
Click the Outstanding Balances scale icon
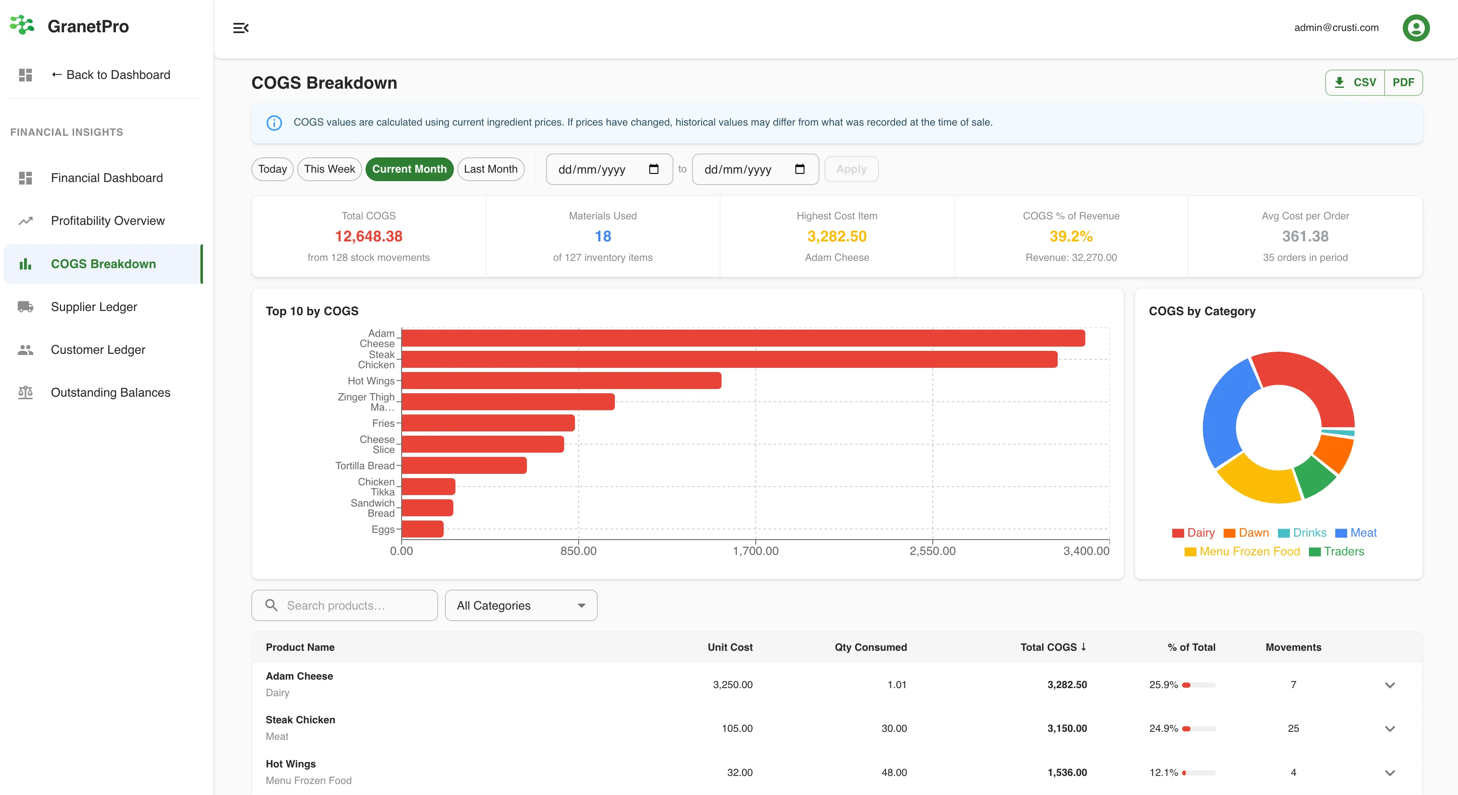tap(25, 392)
